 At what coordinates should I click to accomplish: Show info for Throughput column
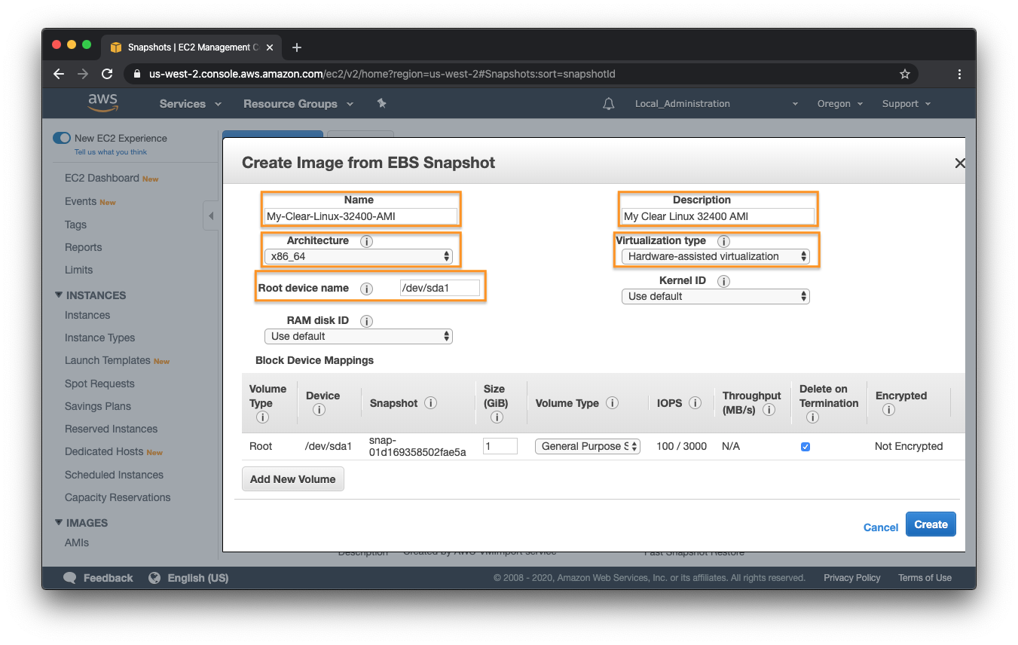click(x=769, y=410)
